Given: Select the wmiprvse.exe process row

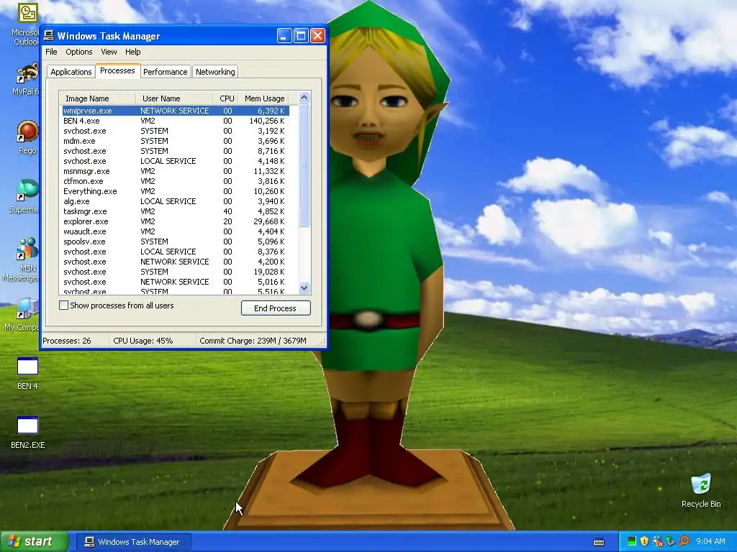Looking at the screenshot, I should [x=176, y=111].
